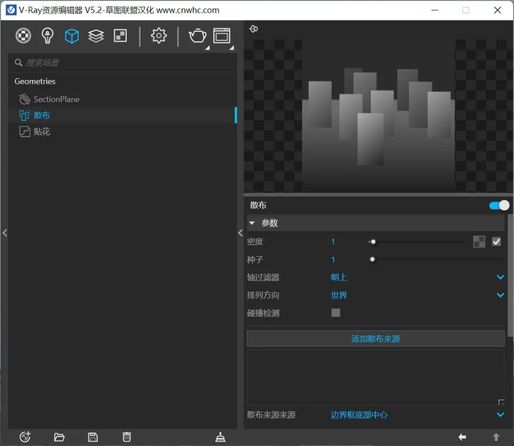514x446 pixels.
Task: Click the 种子 value field
Action: click(333, 260)
